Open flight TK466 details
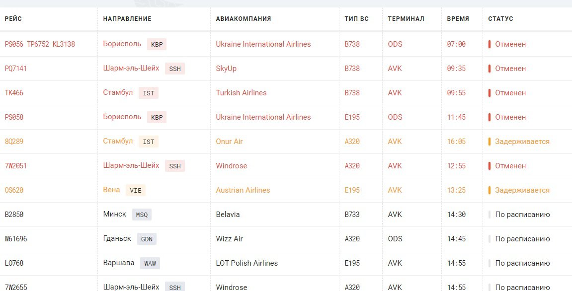Viewport: 572px width, 291px height. pos(14,93)
